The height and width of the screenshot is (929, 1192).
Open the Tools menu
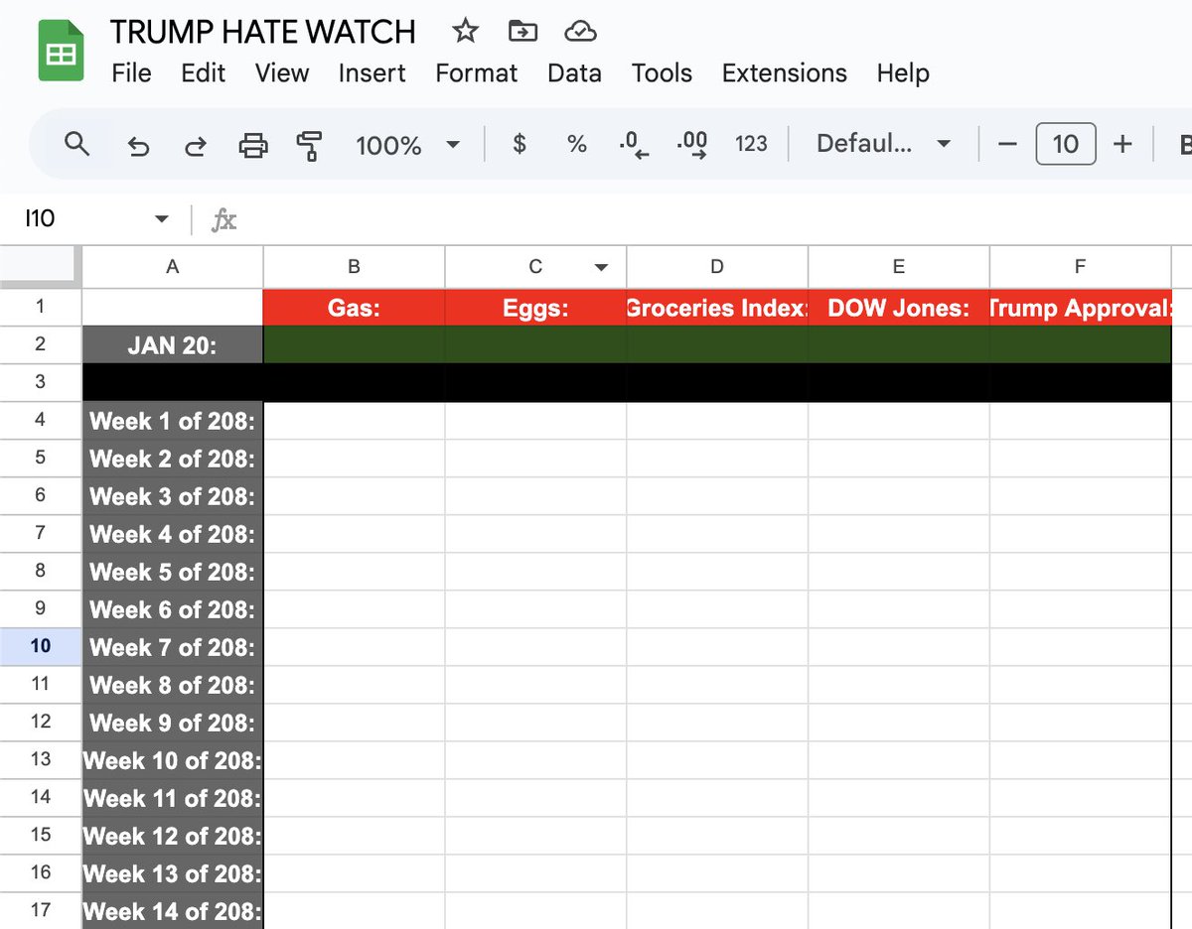662,73
